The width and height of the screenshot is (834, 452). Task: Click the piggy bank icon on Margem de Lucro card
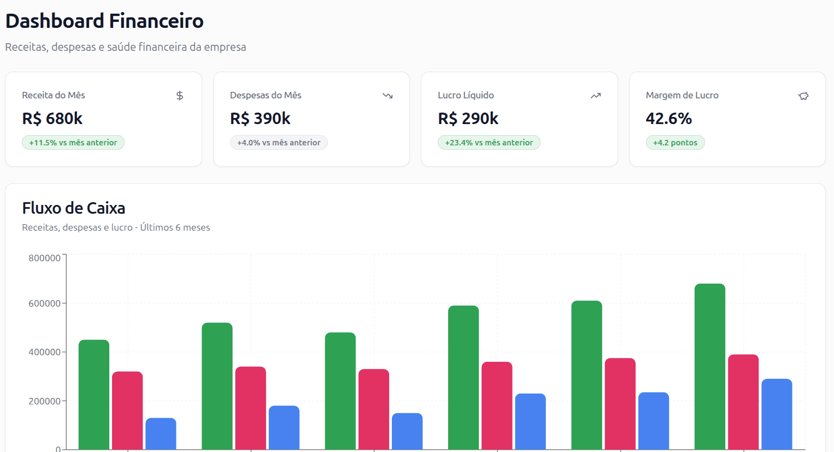[x=803, y=95]
